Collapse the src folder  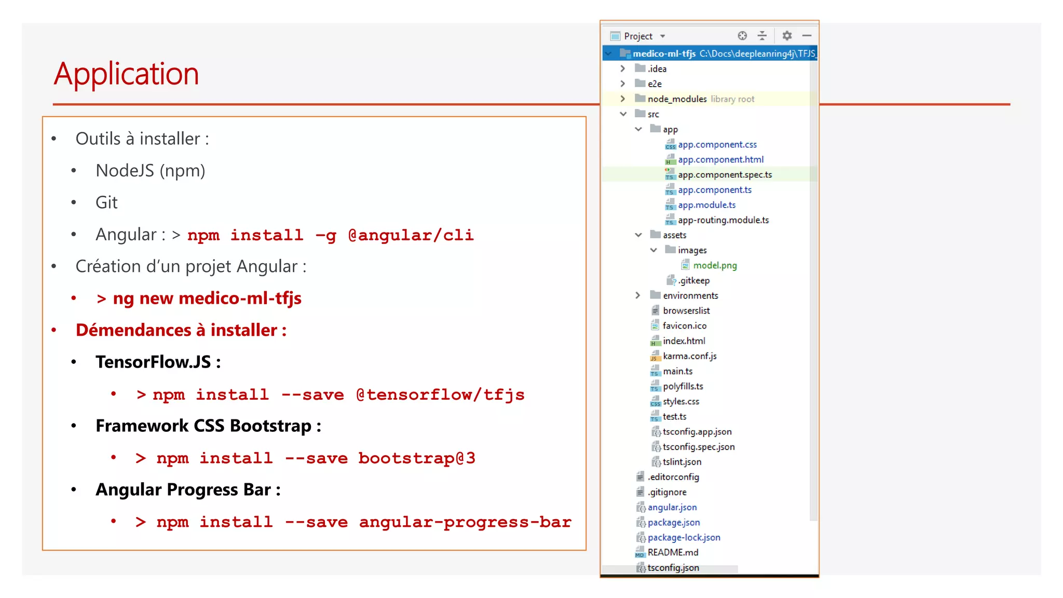(x=623, y=114)
